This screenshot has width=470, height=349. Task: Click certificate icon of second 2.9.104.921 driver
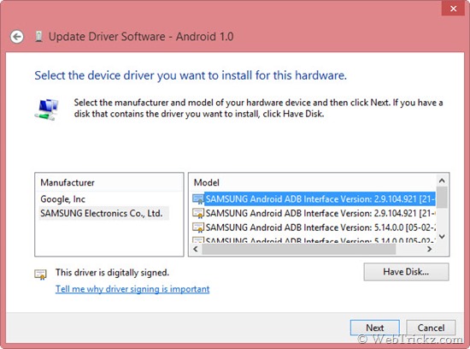tap(198, 213)
